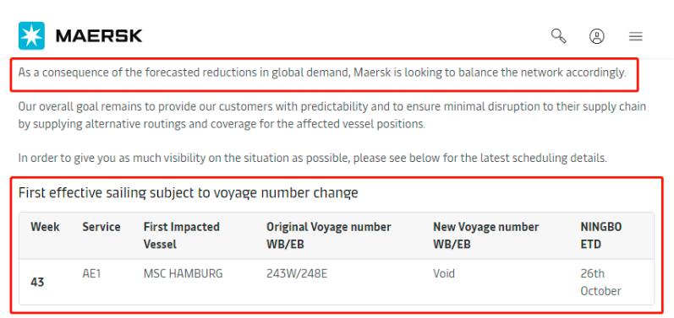Click the paragraph about latest scheduling details
The image size is (674, 318).
click(313, 158)
